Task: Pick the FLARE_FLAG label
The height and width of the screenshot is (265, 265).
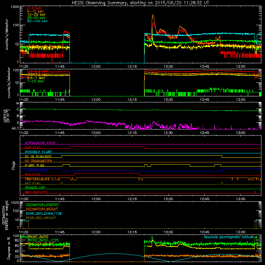Action: 34,165
